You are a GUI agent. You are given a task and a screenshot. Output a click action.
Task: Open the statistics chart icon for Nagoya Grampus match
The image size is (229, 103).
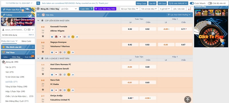[x=73, y=52]
